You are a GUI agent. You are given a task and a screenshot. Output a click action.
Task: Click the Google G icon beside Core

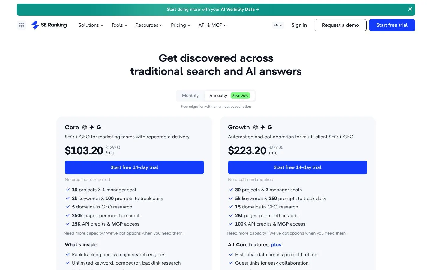tap(99, 127)
